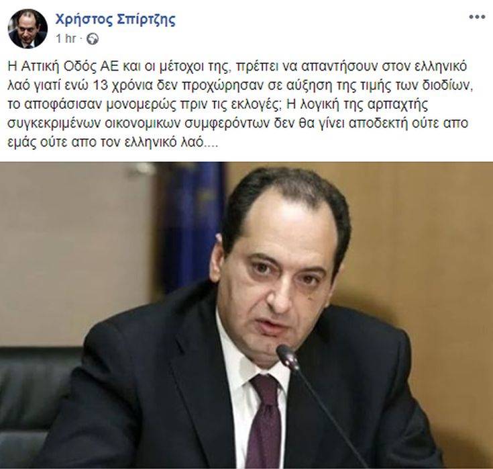Open the profile picture of Χρήστος Σπίρτζης

click(28, 29)
